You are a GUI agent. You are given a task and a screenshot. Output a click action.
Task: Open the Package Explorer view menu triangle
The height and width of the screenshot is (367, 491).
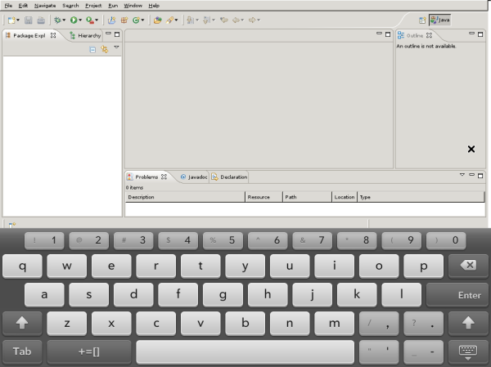pyautogui.click(x=116, y=47)
